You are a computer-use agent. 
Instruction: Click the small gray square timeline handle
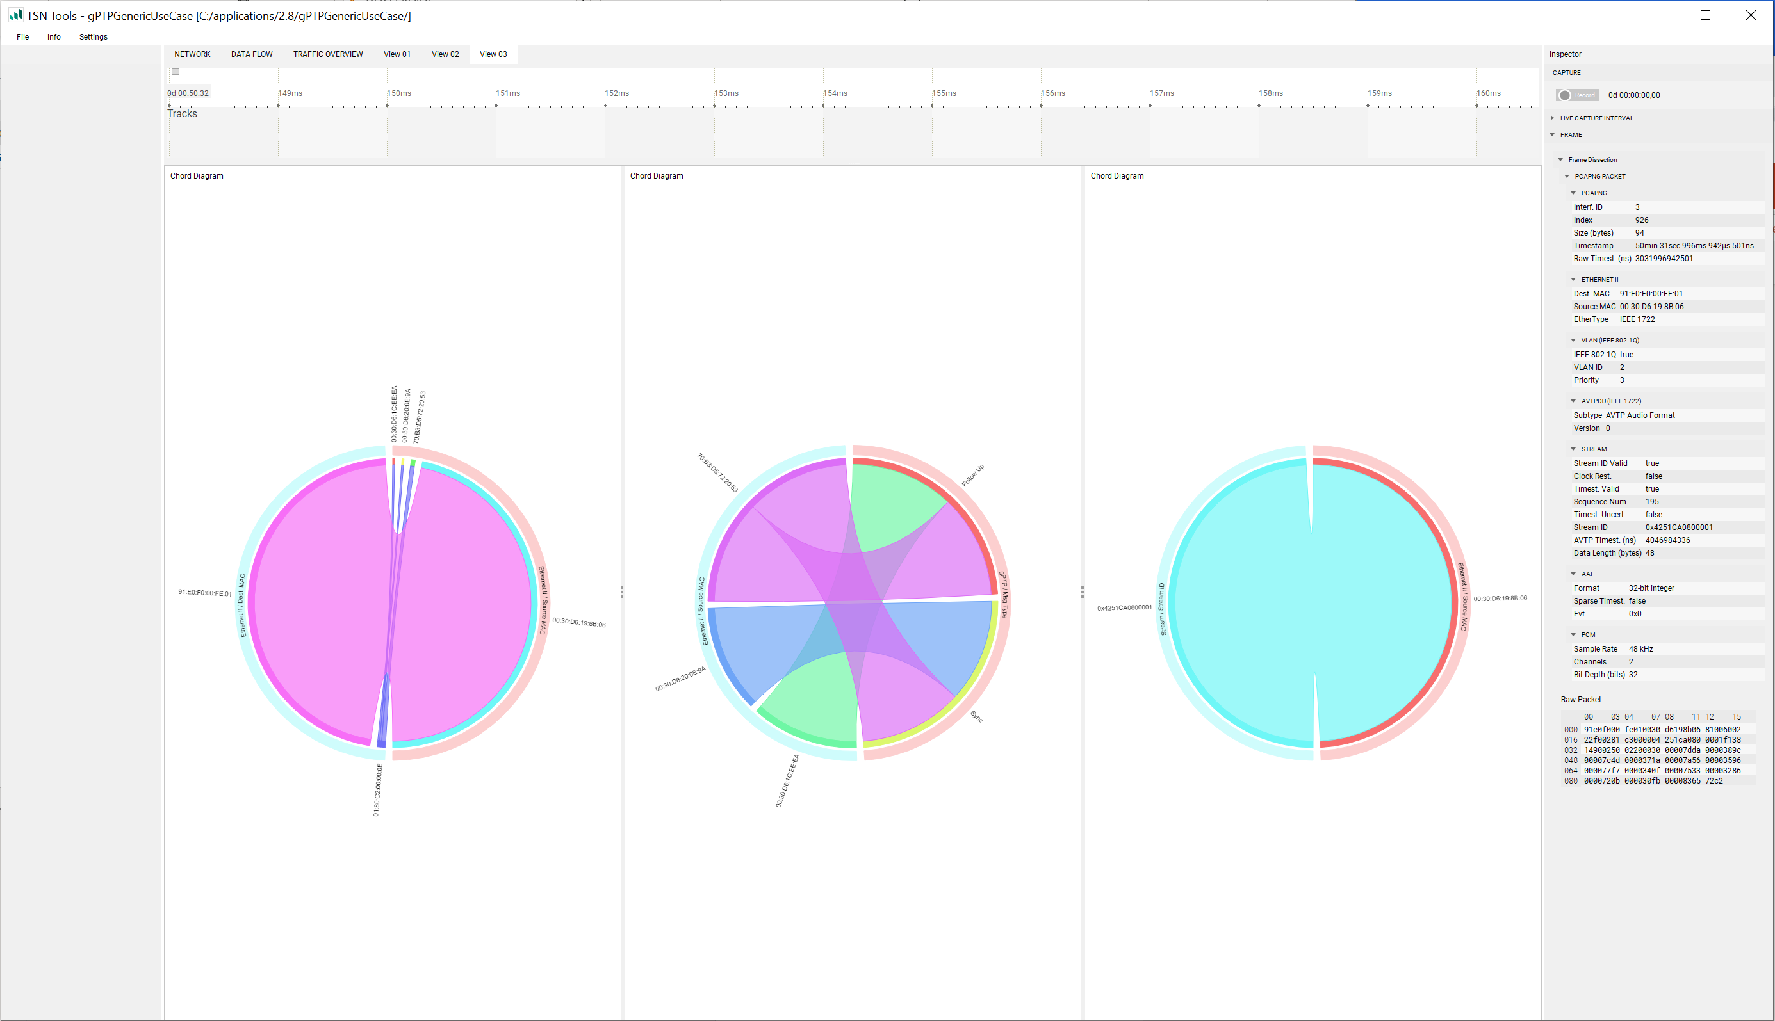tap(176, 72)
